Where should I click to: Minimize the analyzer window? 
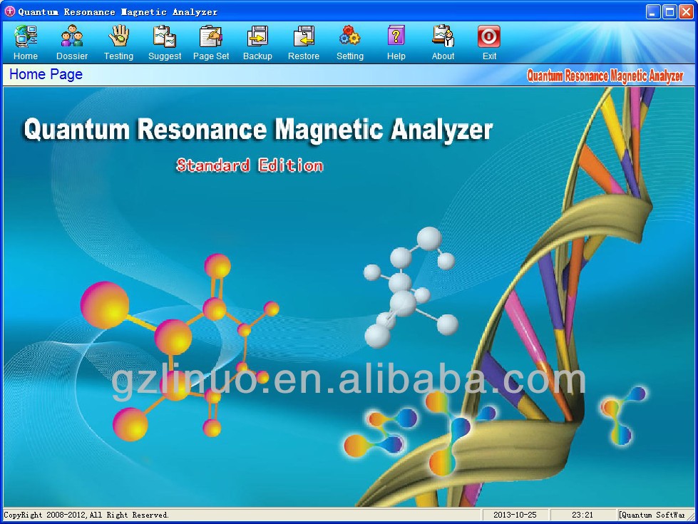pyautogui.click(x=653, y=12)
